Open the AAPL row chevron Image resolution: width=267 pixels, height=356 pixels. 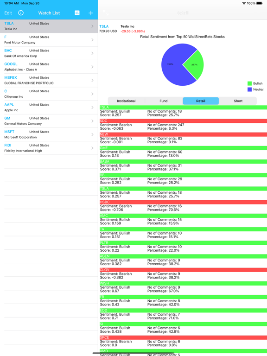point(92,108)
